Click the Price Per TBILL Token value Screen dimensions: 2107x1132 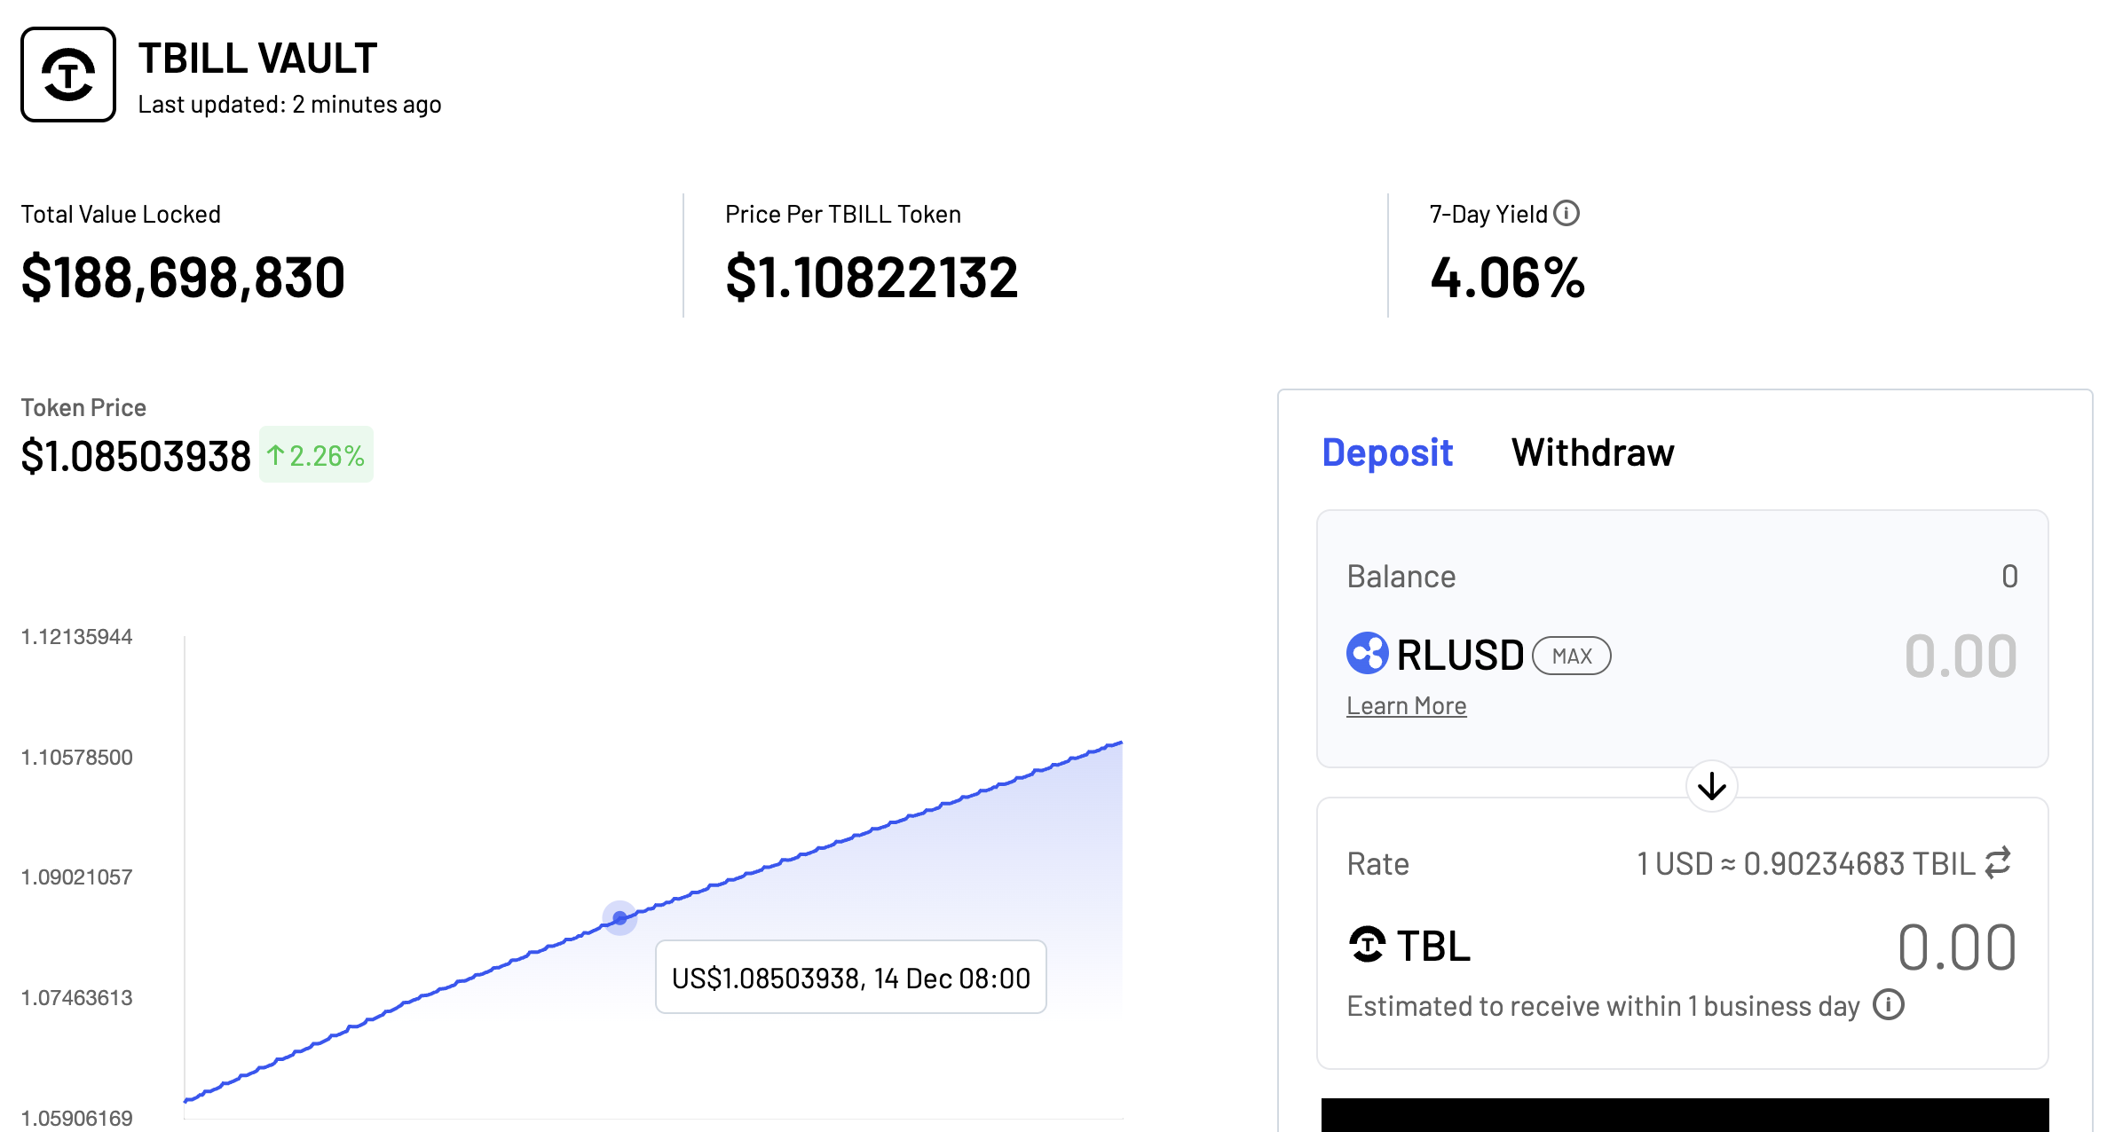click(x=871, y=278)
